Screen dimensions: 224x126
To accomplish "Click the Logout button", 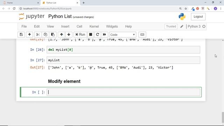I will (198, 16).
